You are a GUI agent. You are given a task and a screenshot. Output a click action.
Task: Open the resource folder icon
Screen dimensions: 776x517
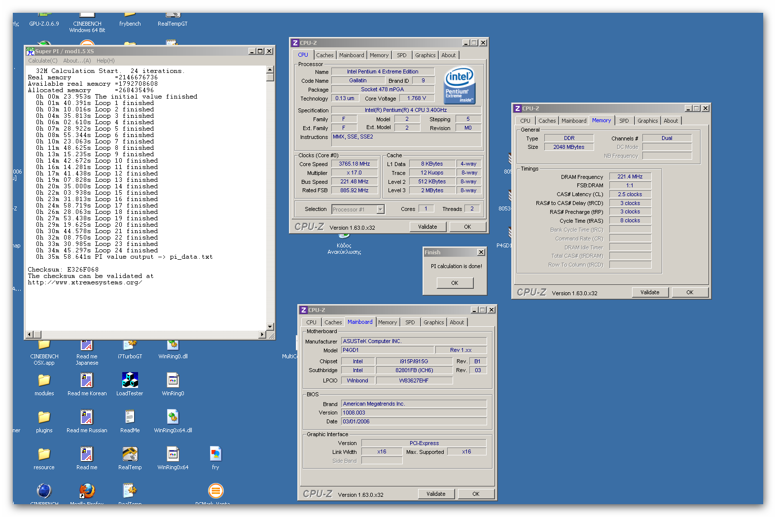(44, 454)
